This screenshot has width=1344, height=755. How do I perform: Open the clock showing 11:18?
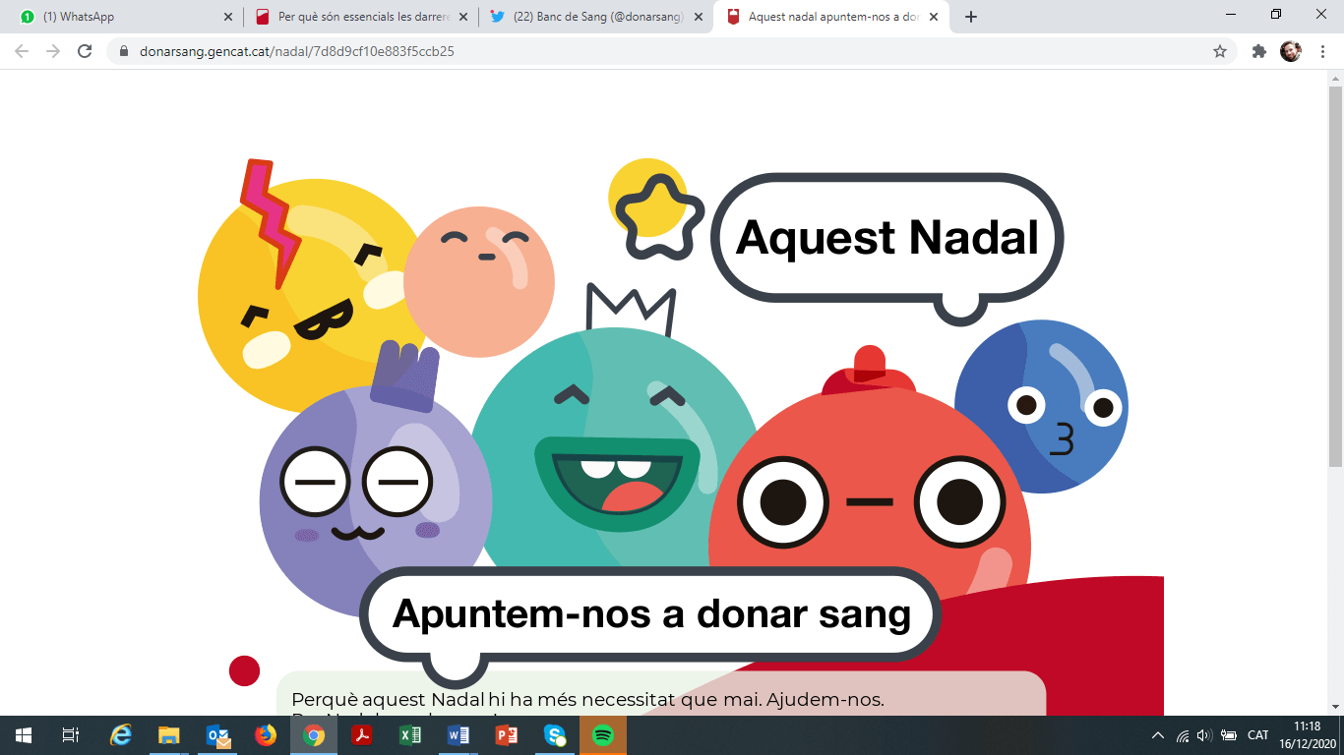(x=1308, y=735)
